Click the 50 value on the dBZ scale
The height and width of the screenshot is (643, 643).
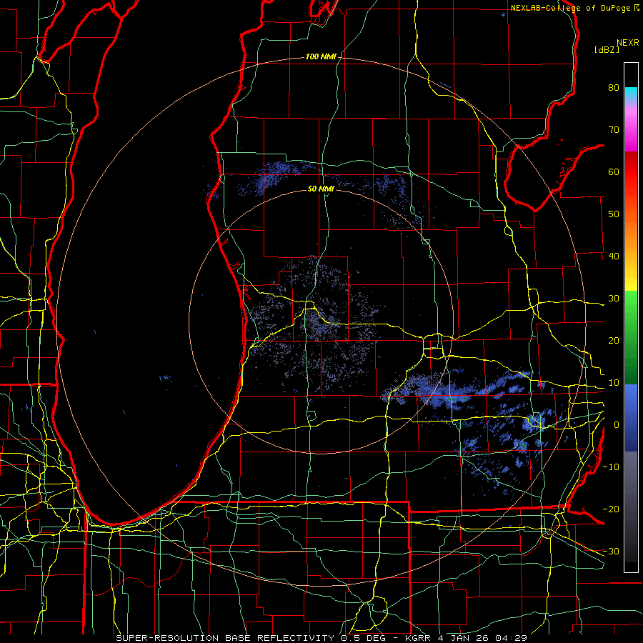pos(614,214)
